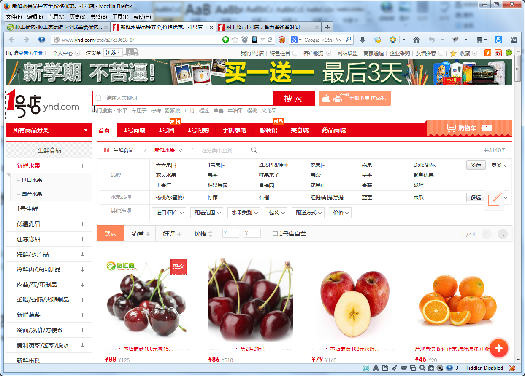Select brand 天天果园
This screenshot has height=376, width=525.
(166, 165)
